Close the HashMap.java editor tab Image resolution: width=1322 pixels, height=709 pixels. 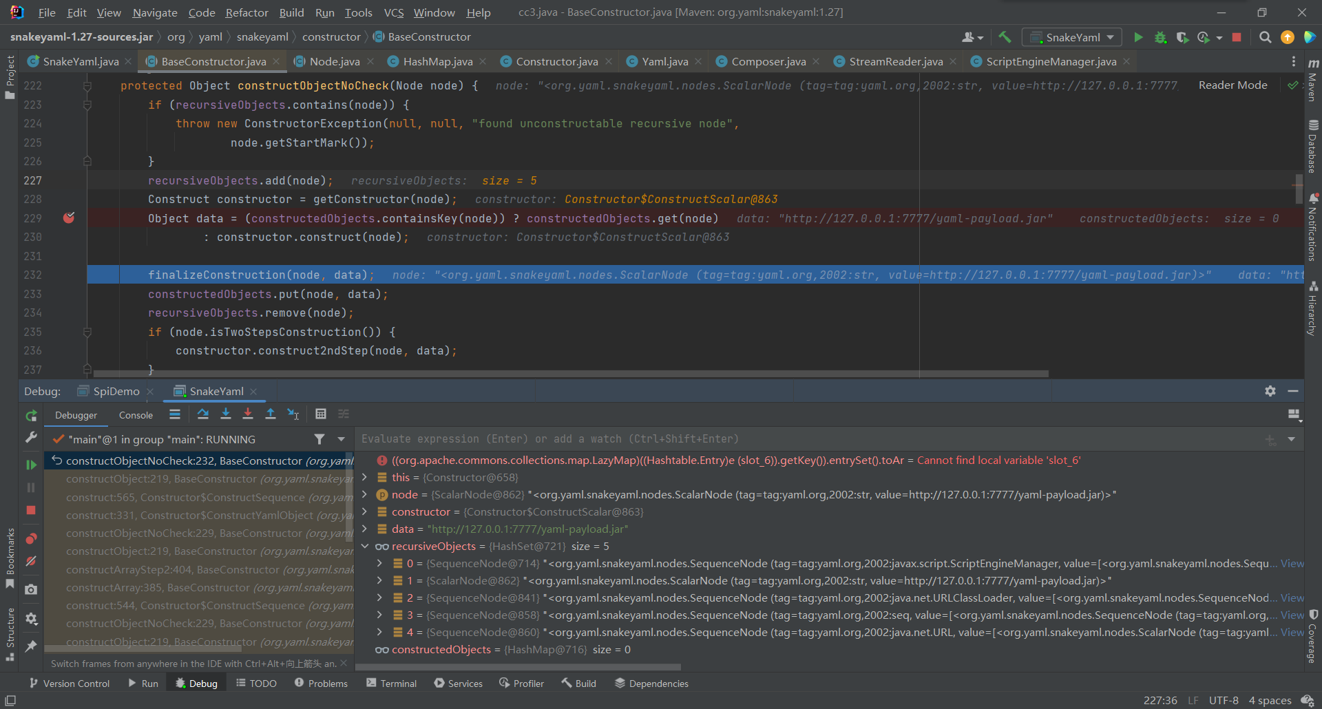pos(483,61)
